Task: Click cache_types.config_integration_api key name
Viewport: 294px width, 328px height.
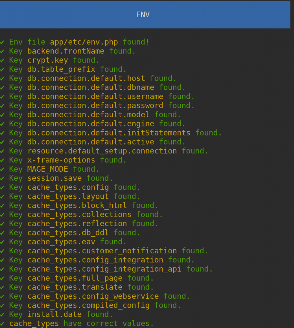Action: [x=104, y=269]
